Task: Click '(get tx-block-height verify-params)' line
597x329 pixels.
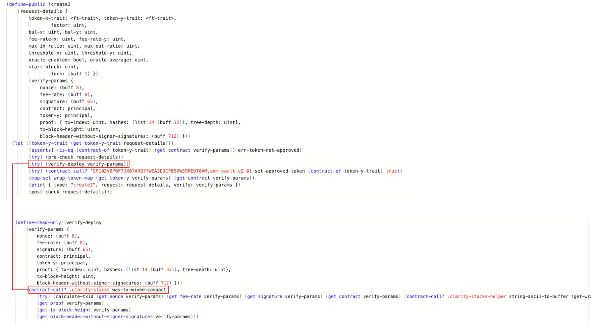Action: 84,310
